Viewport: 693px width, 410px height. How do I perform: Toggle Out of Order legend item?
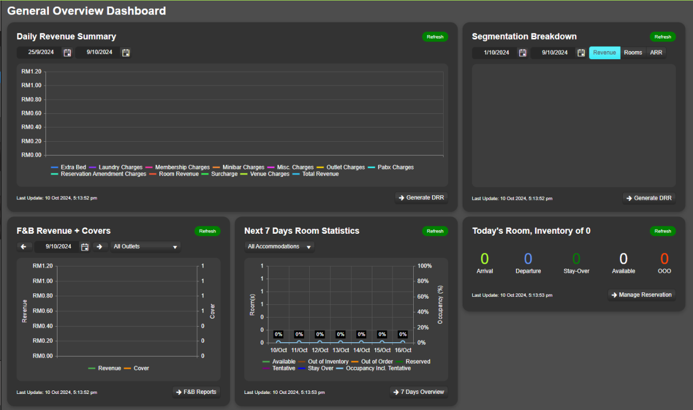click(372, 362)
